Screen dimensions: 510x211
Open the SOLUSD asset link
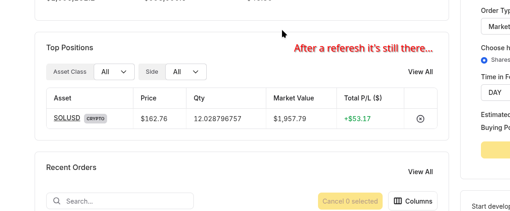tap(67, 118)
